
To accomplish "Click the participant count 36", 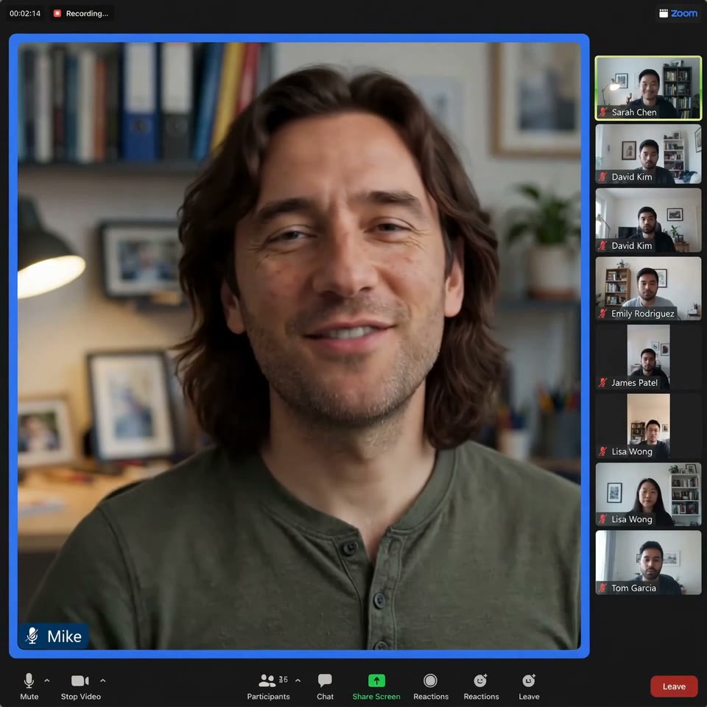I will pos(283,680).
